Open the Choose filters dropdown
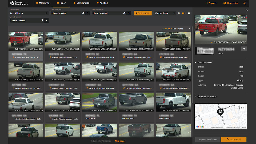 [165, 13]
